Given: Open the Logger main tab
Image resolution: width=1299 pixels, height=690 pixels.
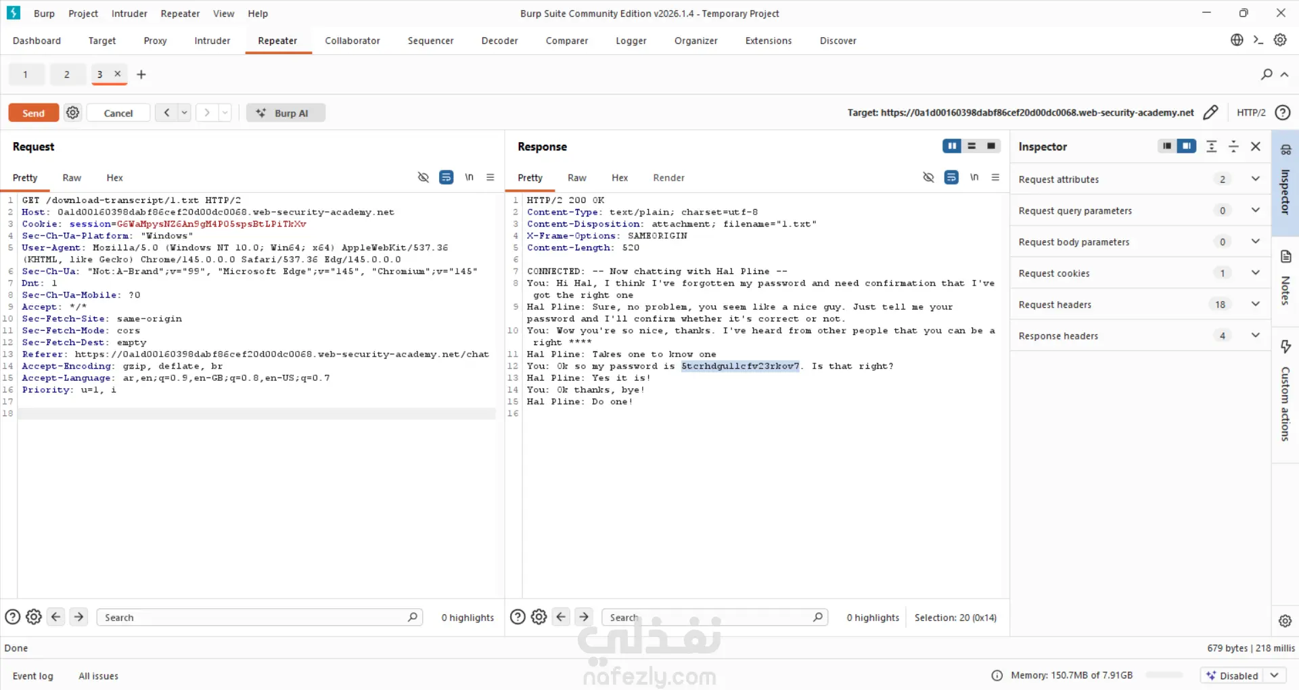Looking at the screenshot, I should [631, 41].
